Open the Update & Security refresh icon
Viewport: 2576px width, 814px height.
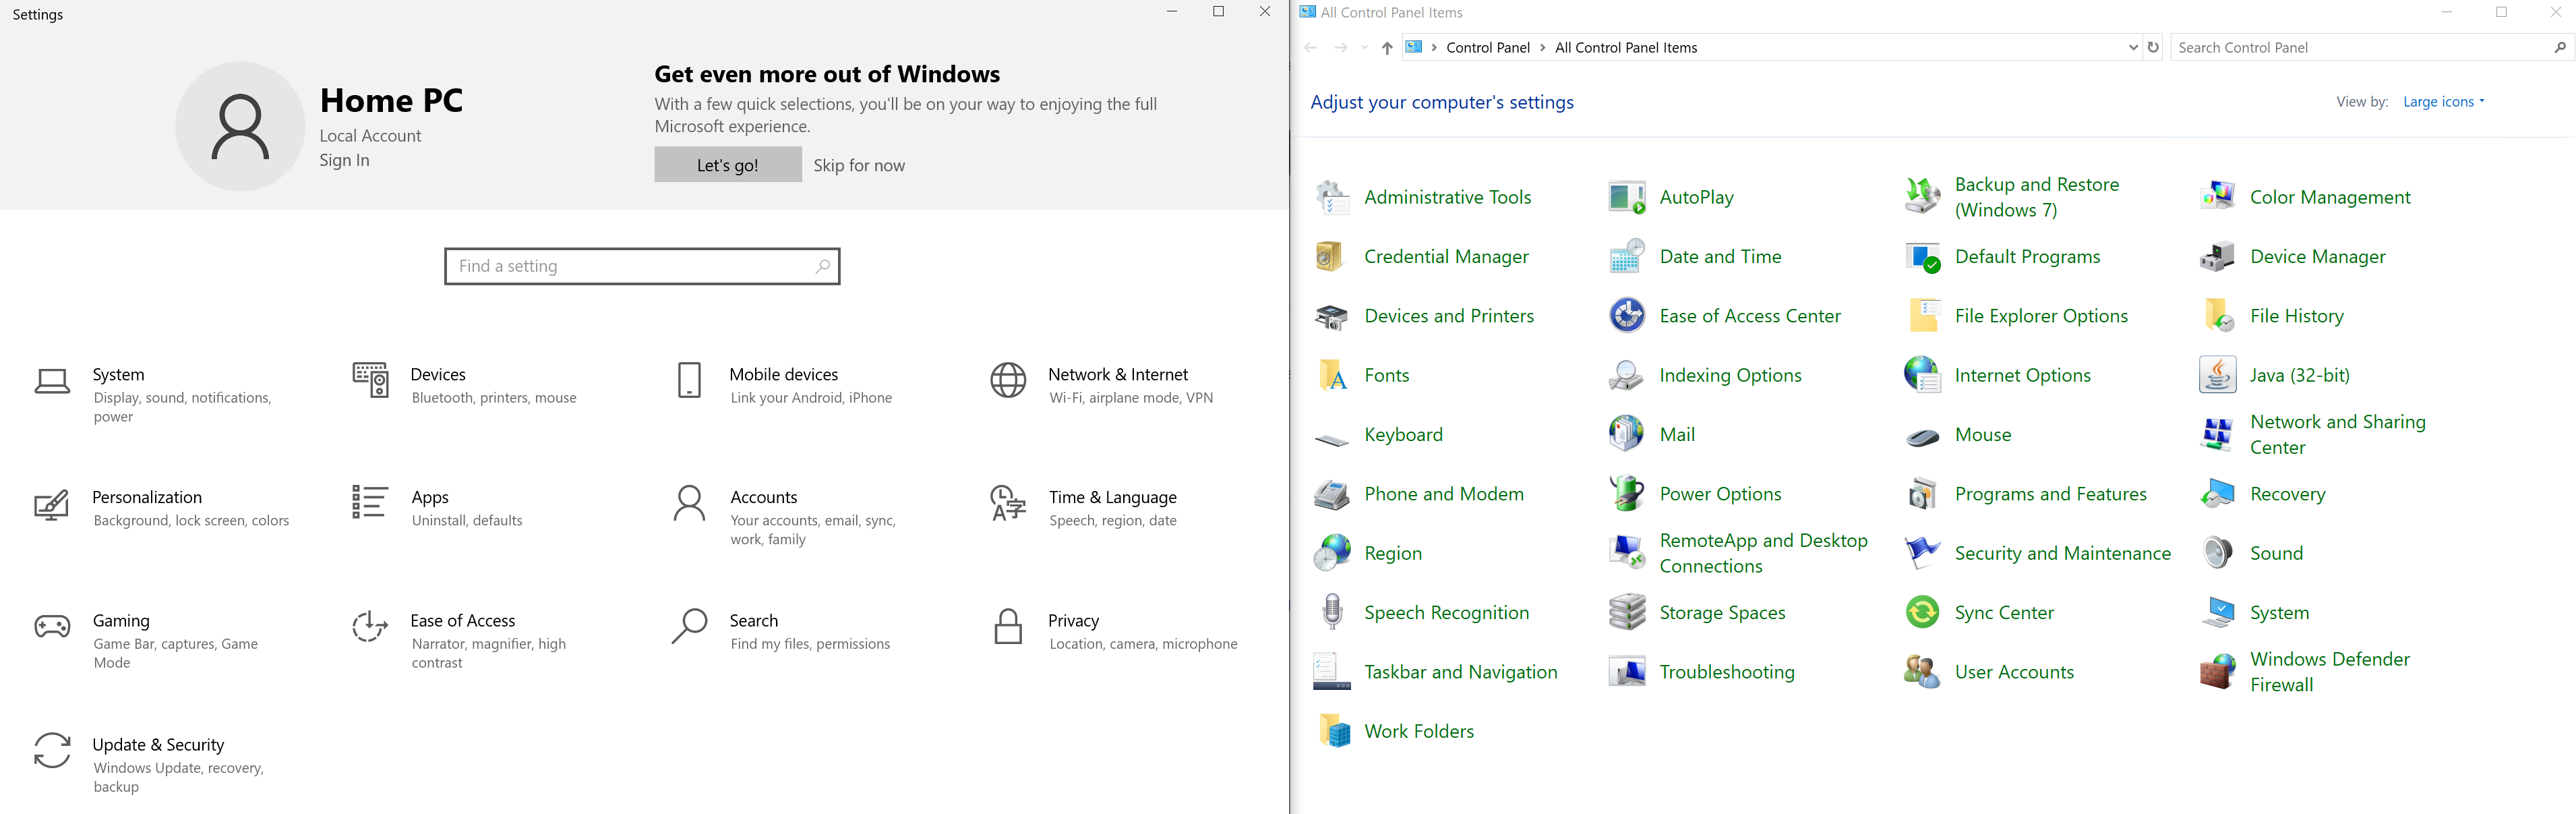tap(52, 750)
